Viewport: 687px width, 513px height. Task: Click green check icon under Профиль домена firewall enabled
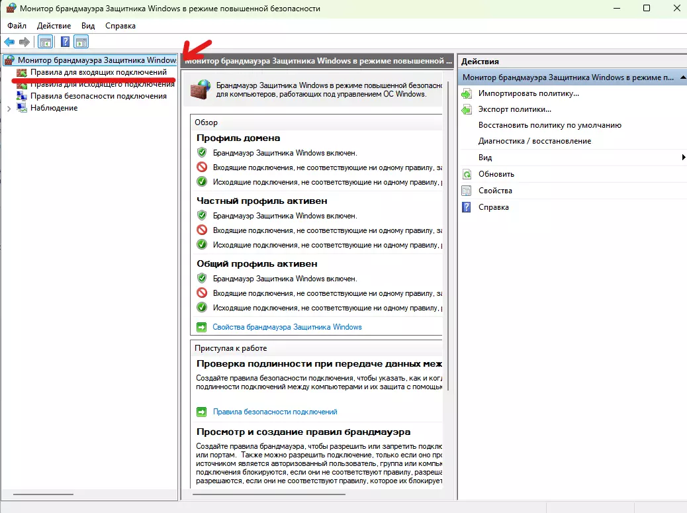[202, 152]
